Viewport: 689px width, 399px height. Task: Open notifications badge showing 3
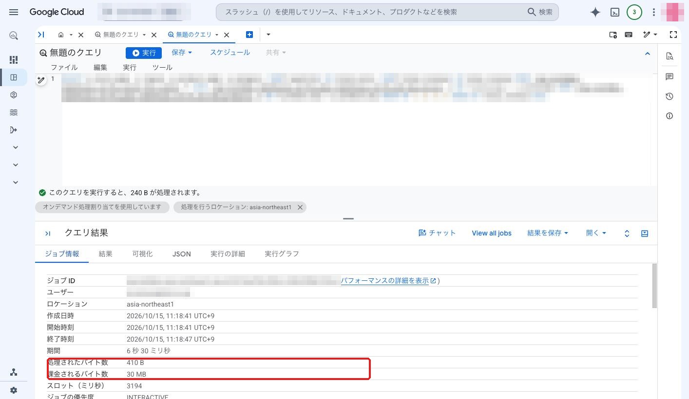pos(634,12)
